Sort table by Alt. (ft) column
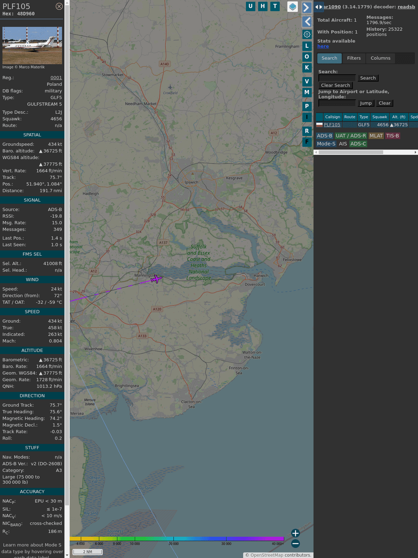418x558 pixels. [x=399, y=117]
